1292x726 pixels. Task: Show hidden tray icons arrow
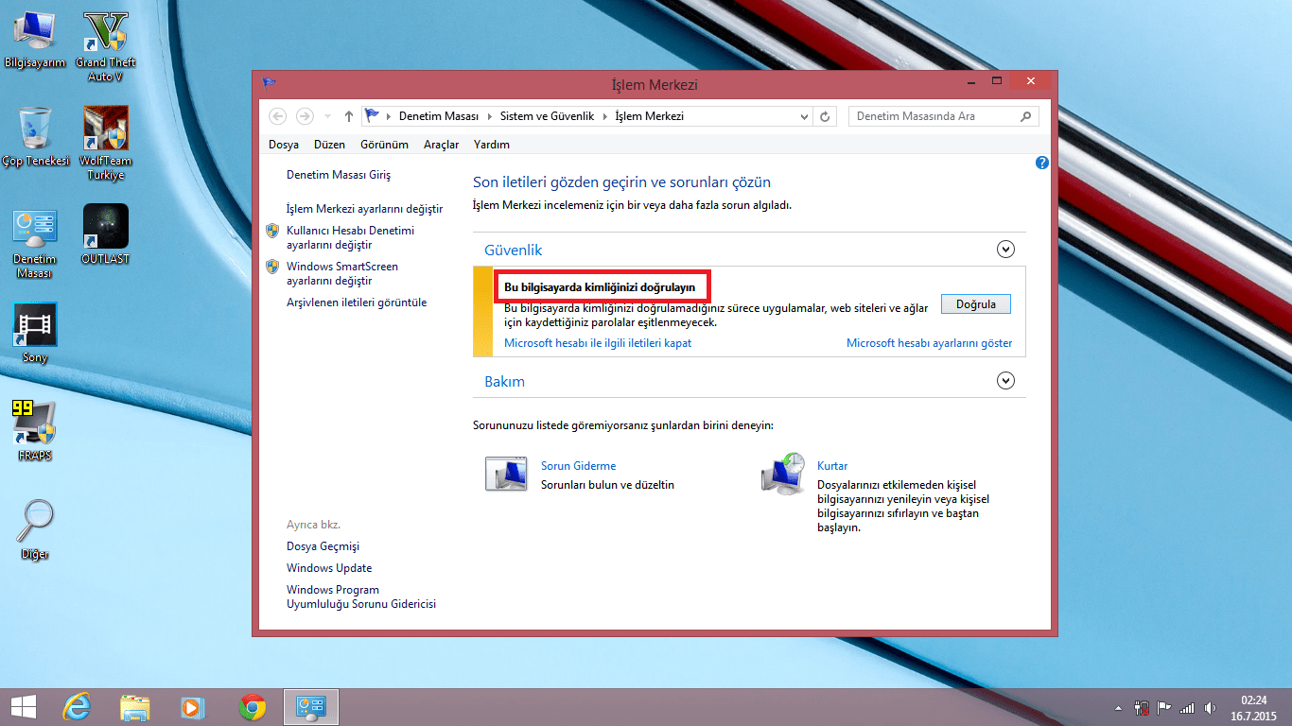1118,707
